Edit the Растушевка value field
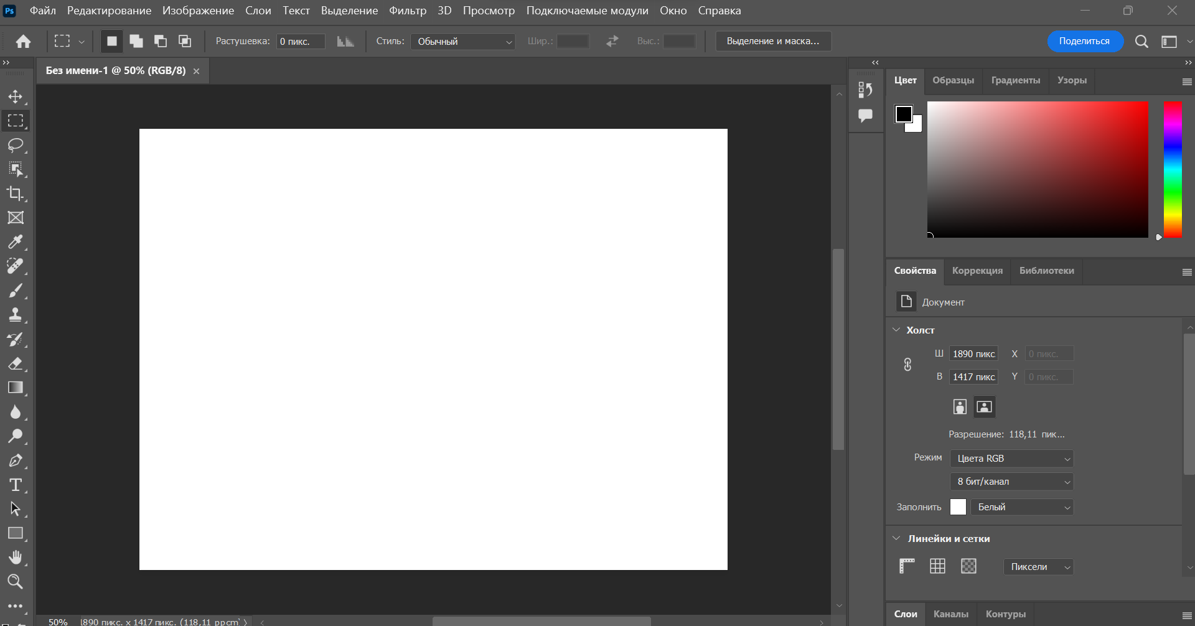The image size is (1195, 626). [301, 41]
